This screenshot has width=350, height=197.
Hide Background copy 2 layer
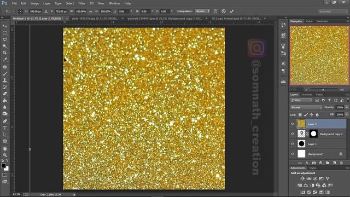[x=293, y=134]
